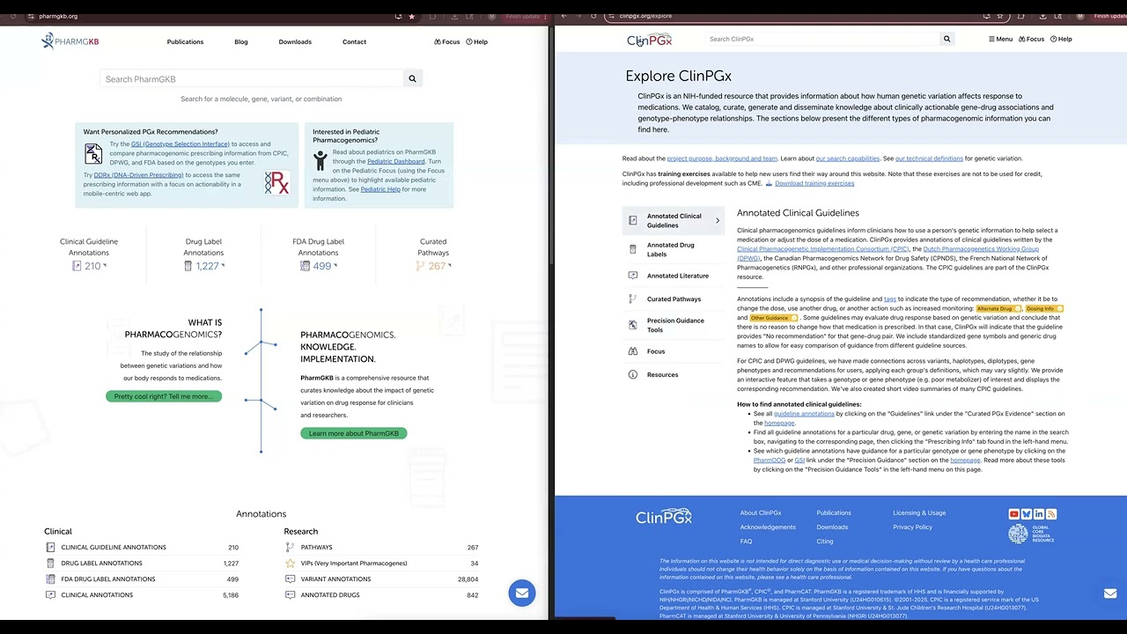Image resolution: width=1127 pixels, height=634 pixels.
Task: Open Help in the ClinPGx header
Action: tap(1060, 39)
